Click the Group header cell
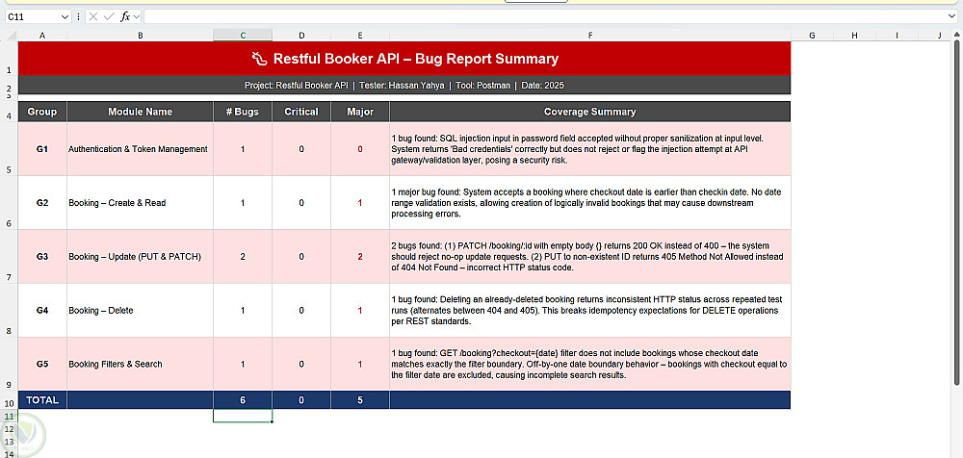 [42, 112]
